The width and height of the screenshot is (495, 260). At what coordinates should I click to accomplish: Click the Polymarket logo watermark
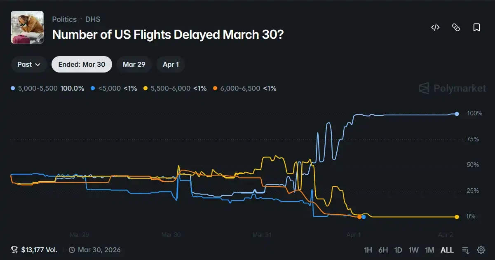click(452, 88)
